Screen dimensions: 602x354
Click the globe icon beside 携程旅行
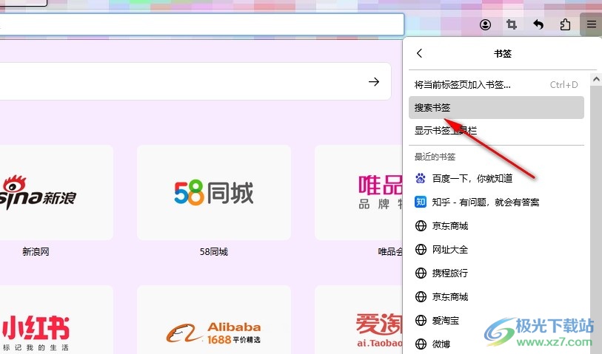pyautogui.click(x=421, y=273)
